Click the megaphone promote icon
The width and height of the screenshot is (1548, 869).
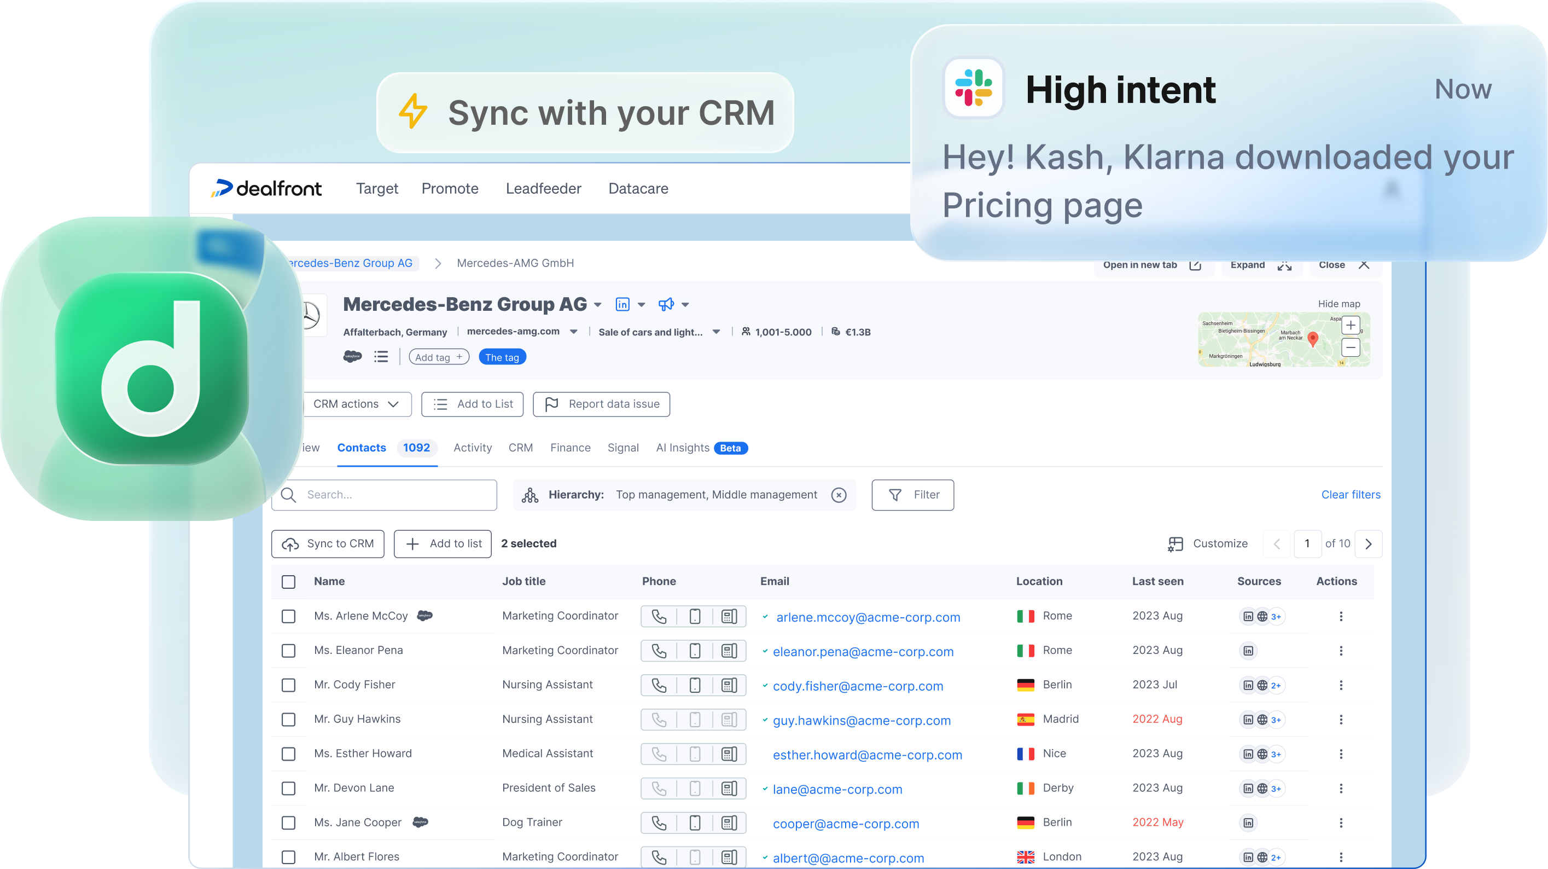666,304
